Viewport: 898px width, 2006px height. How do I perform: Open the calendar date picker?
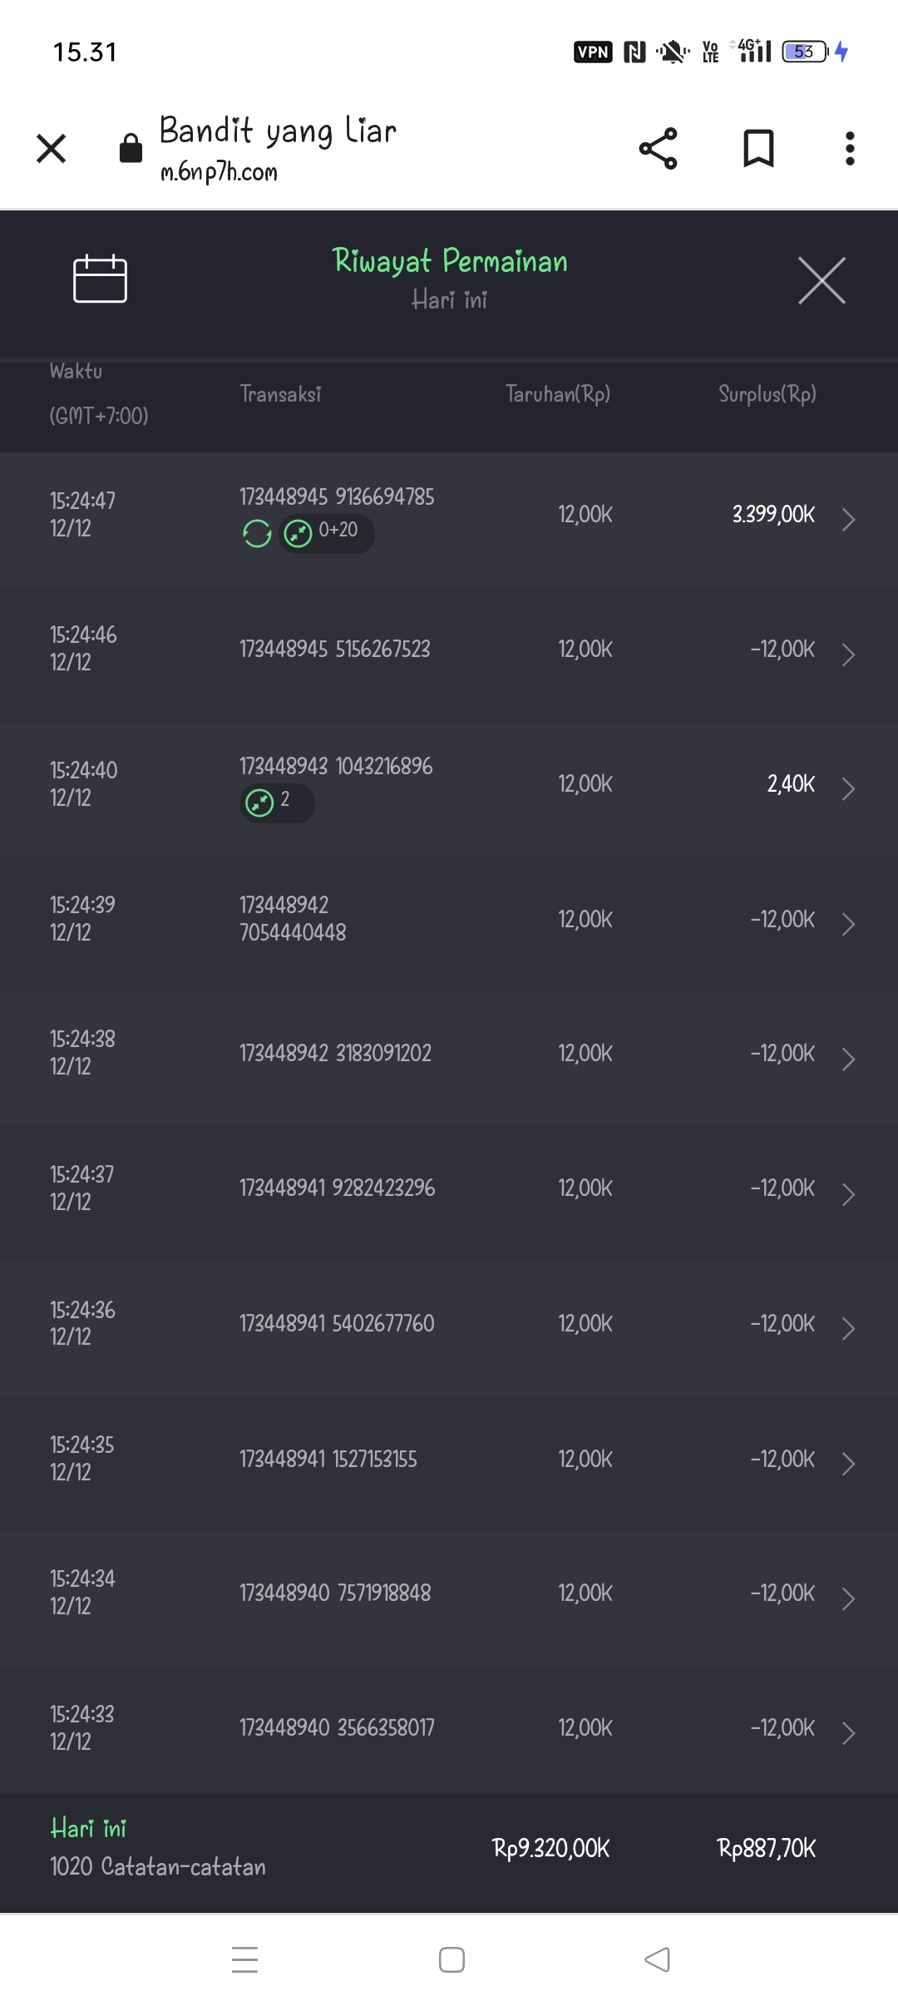click(100, 279)
